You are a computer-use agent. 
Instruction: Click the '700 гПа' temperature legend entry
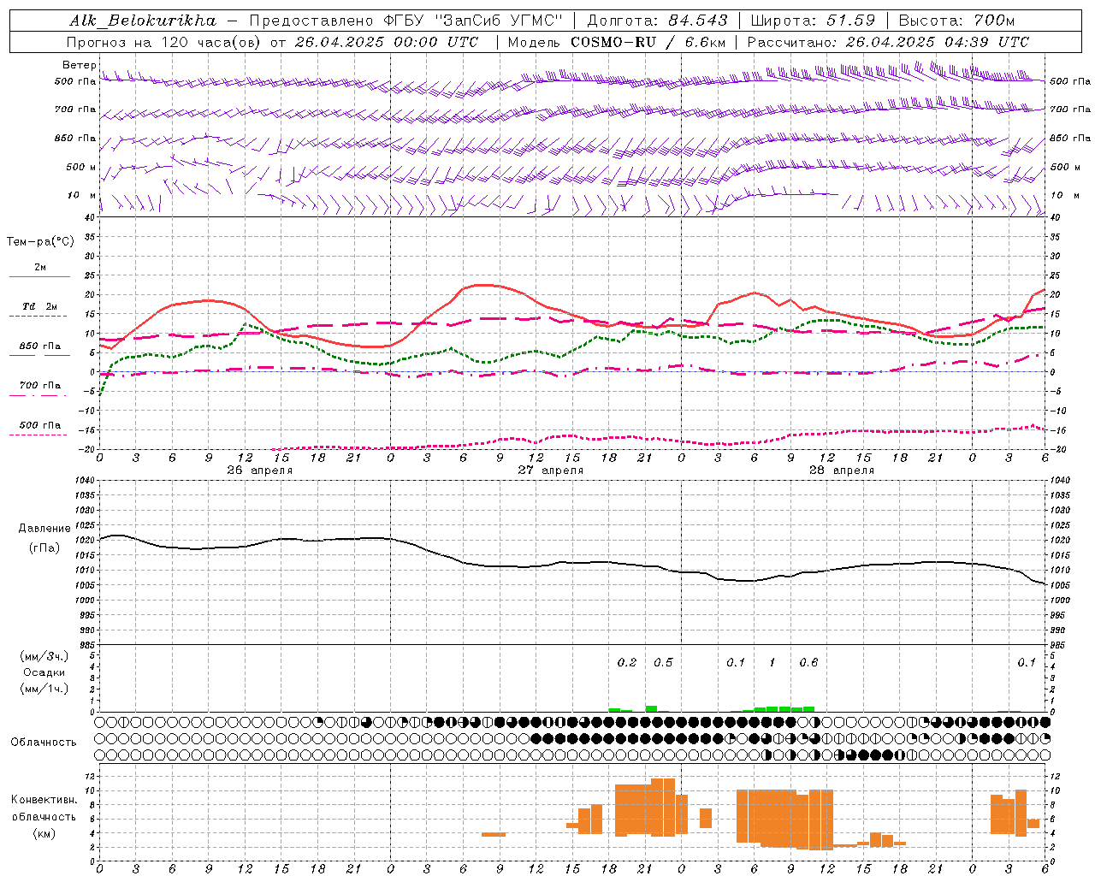[x=39, y=386]
